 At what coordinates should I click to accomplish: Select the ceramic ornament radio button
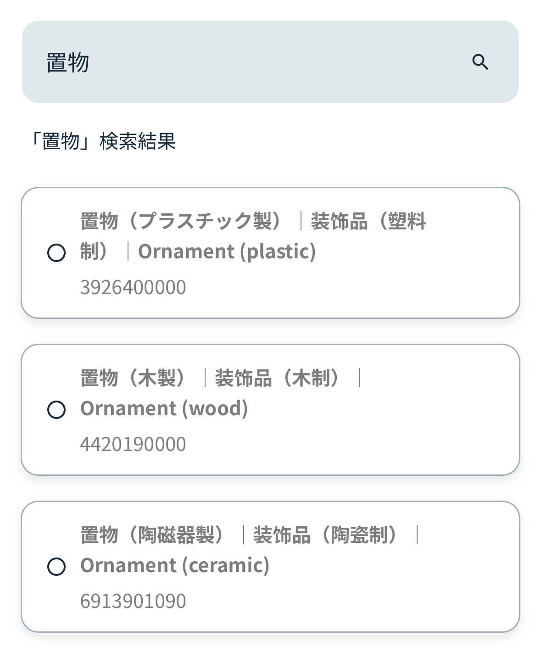pyautogui.click(x=56, y=566)
